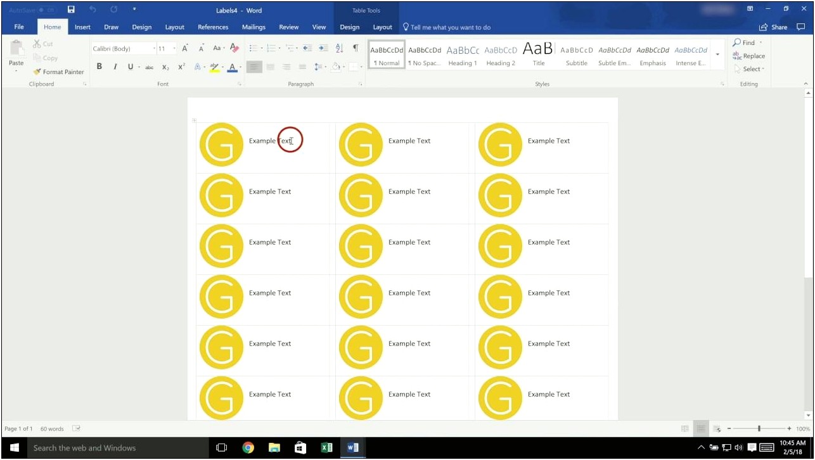Apply Superscript formatting
The height and width of the screenshot is (460, 815).
pyautogui.click(x=181, y=67)
